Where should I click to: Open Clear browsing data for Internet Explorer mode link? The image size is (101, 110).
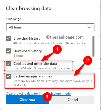point(38,94)
